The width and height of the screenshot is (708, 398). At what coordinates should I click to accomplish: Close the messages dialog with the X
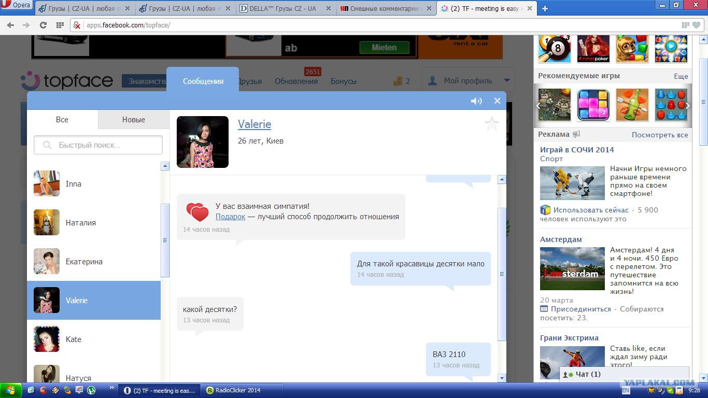[x=497, y=101]
